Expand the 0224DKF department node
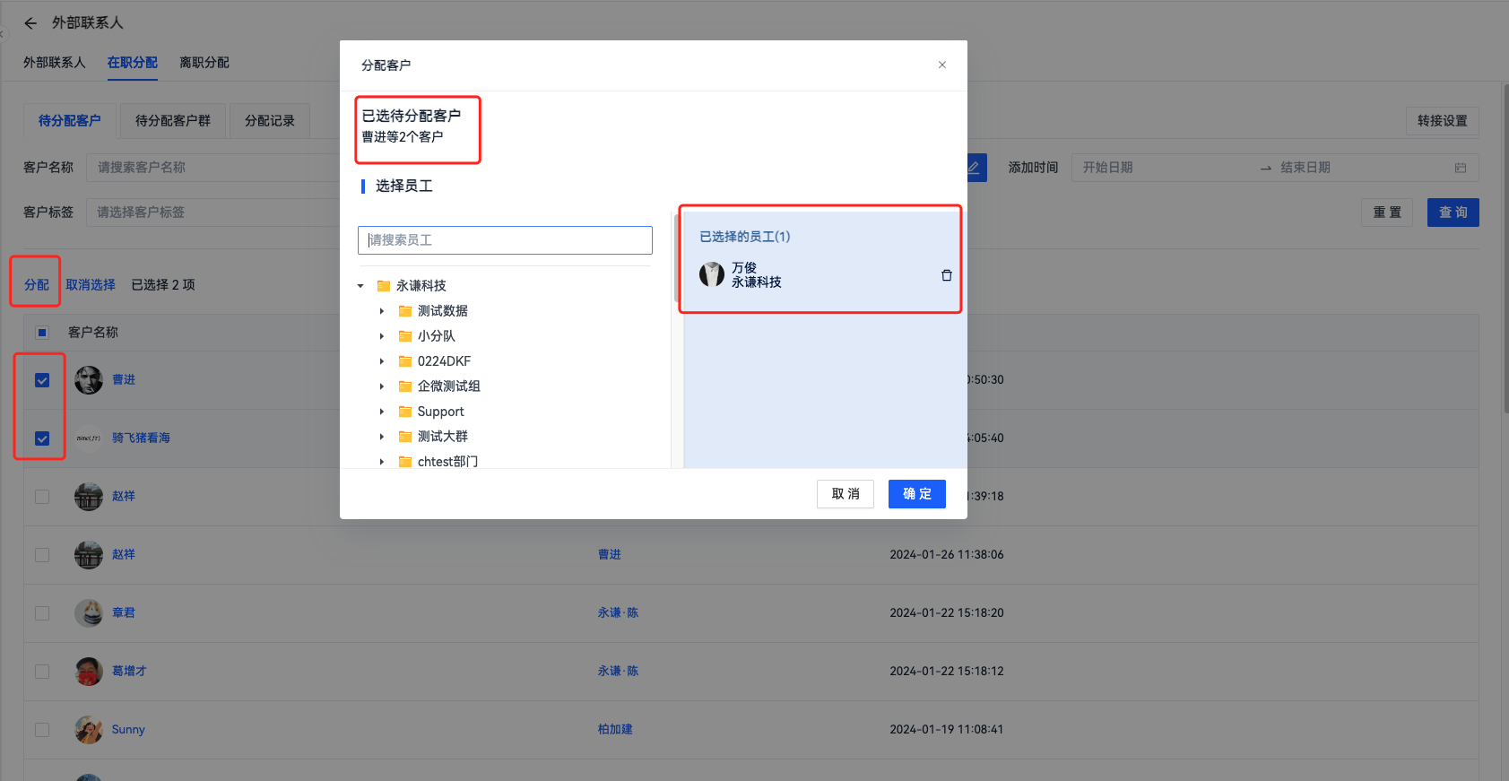This screenshot has height=781, width=1509. (382, 361)
